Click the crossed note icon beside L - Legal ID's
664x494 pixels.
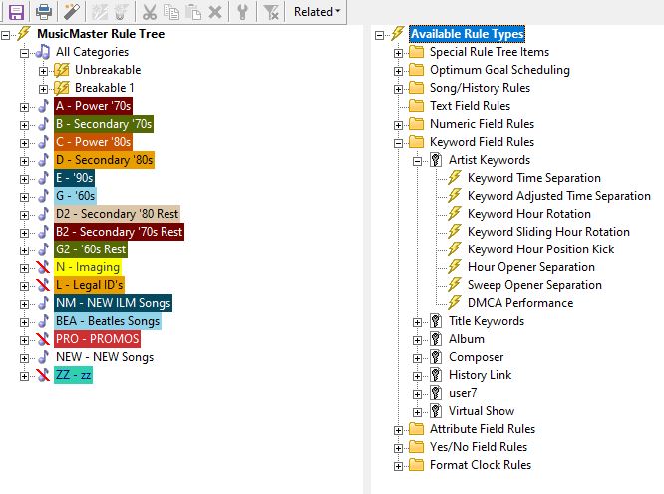43,285
